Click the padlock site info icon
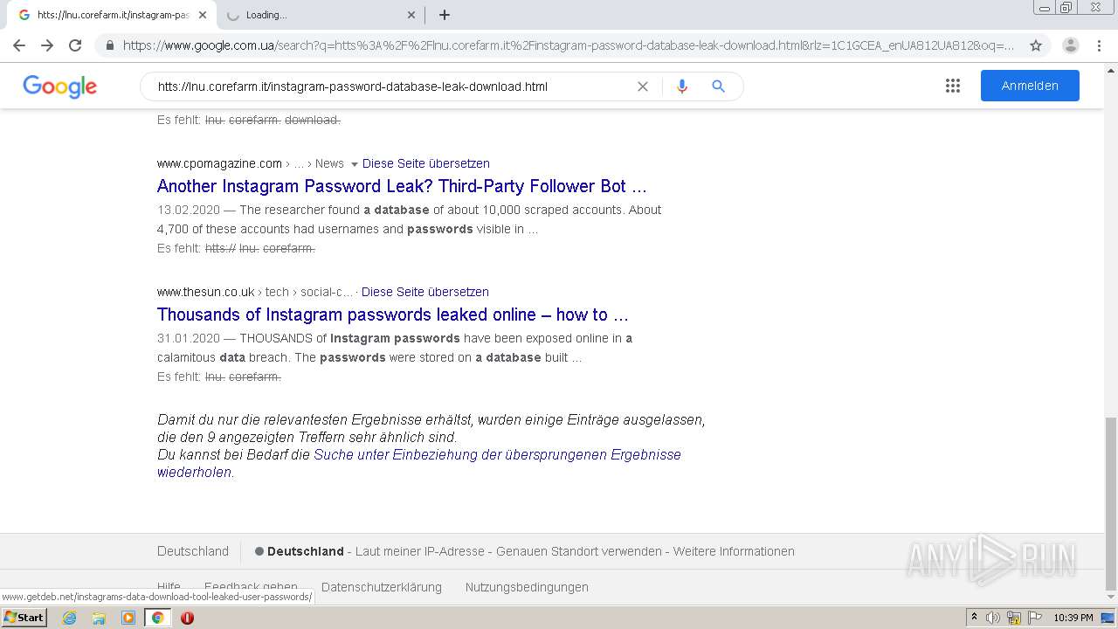 109,45
